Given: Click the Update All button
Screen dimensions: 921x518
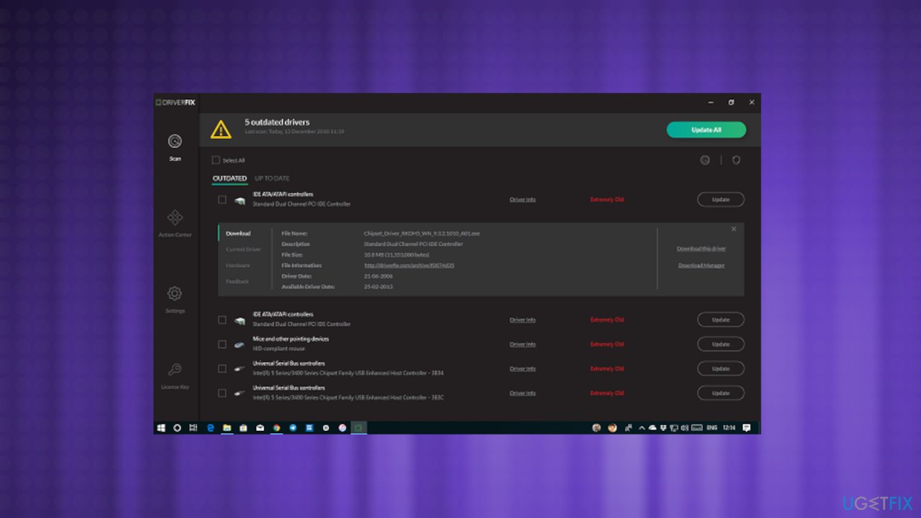Looking at the screenshot, I should pyautogui.click(x=706, y=129).
